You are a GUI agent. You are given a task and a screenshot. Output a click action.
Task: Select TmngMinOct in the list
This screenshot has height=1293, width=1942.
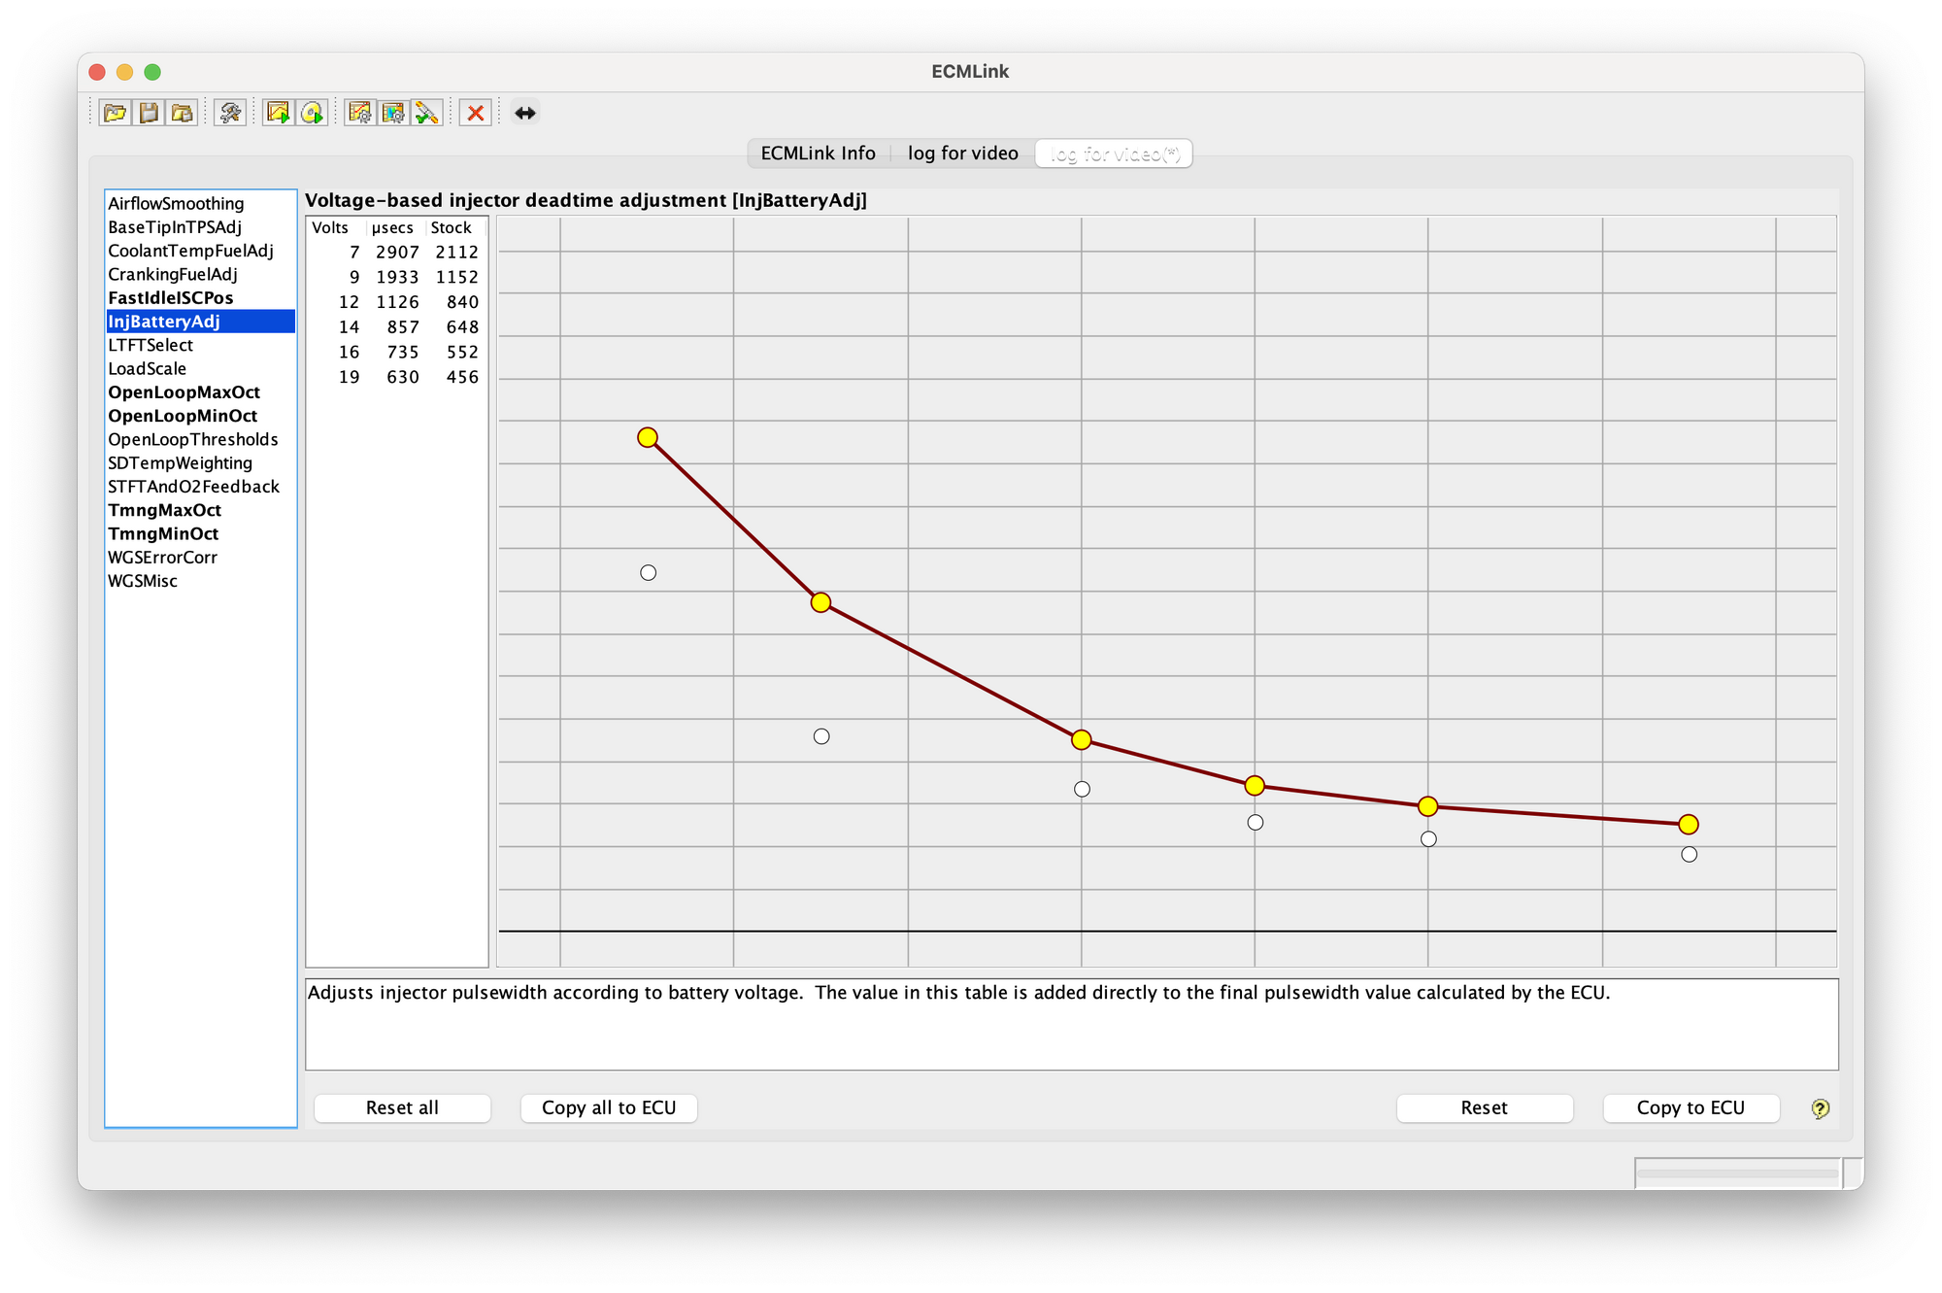pyautogui.click(x=200, y=534)
